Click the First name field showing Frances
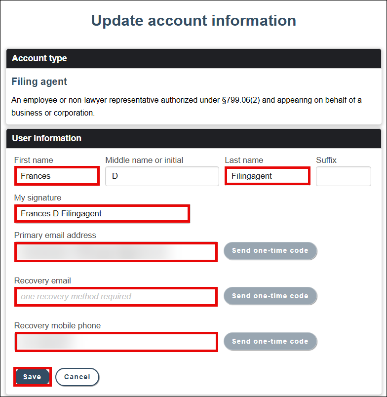Viewport: 387px width, 397px height. pos(56,176)
